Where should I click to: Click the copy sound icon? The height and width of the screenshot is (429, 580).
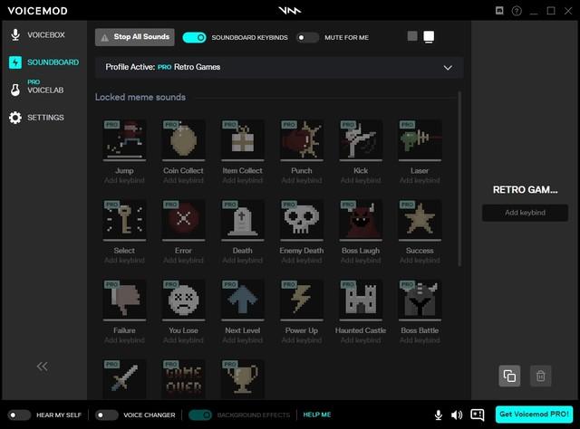[x=509, y=376]
